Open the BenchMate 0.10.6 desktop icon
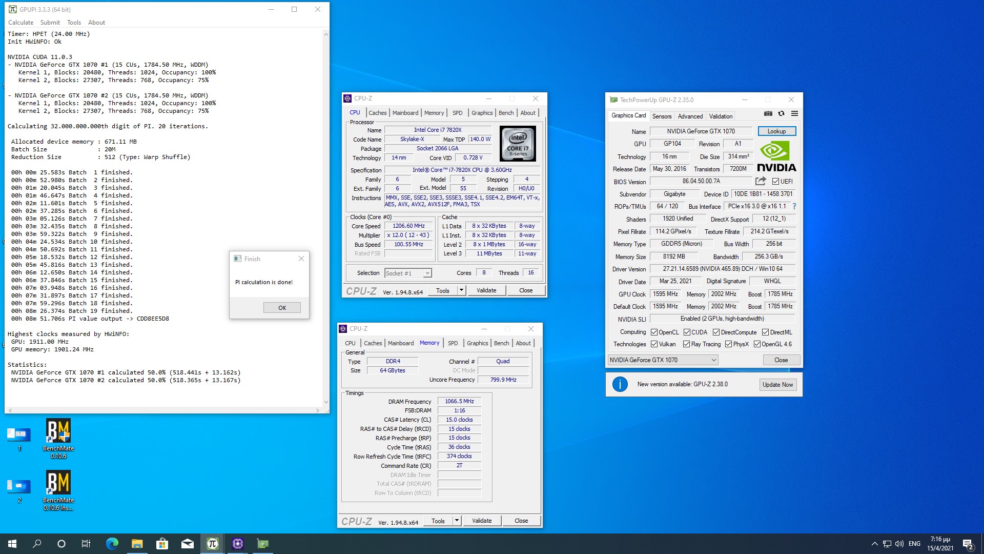The height and width of the screenshot is (554, 984). click(x=58, y=439)
